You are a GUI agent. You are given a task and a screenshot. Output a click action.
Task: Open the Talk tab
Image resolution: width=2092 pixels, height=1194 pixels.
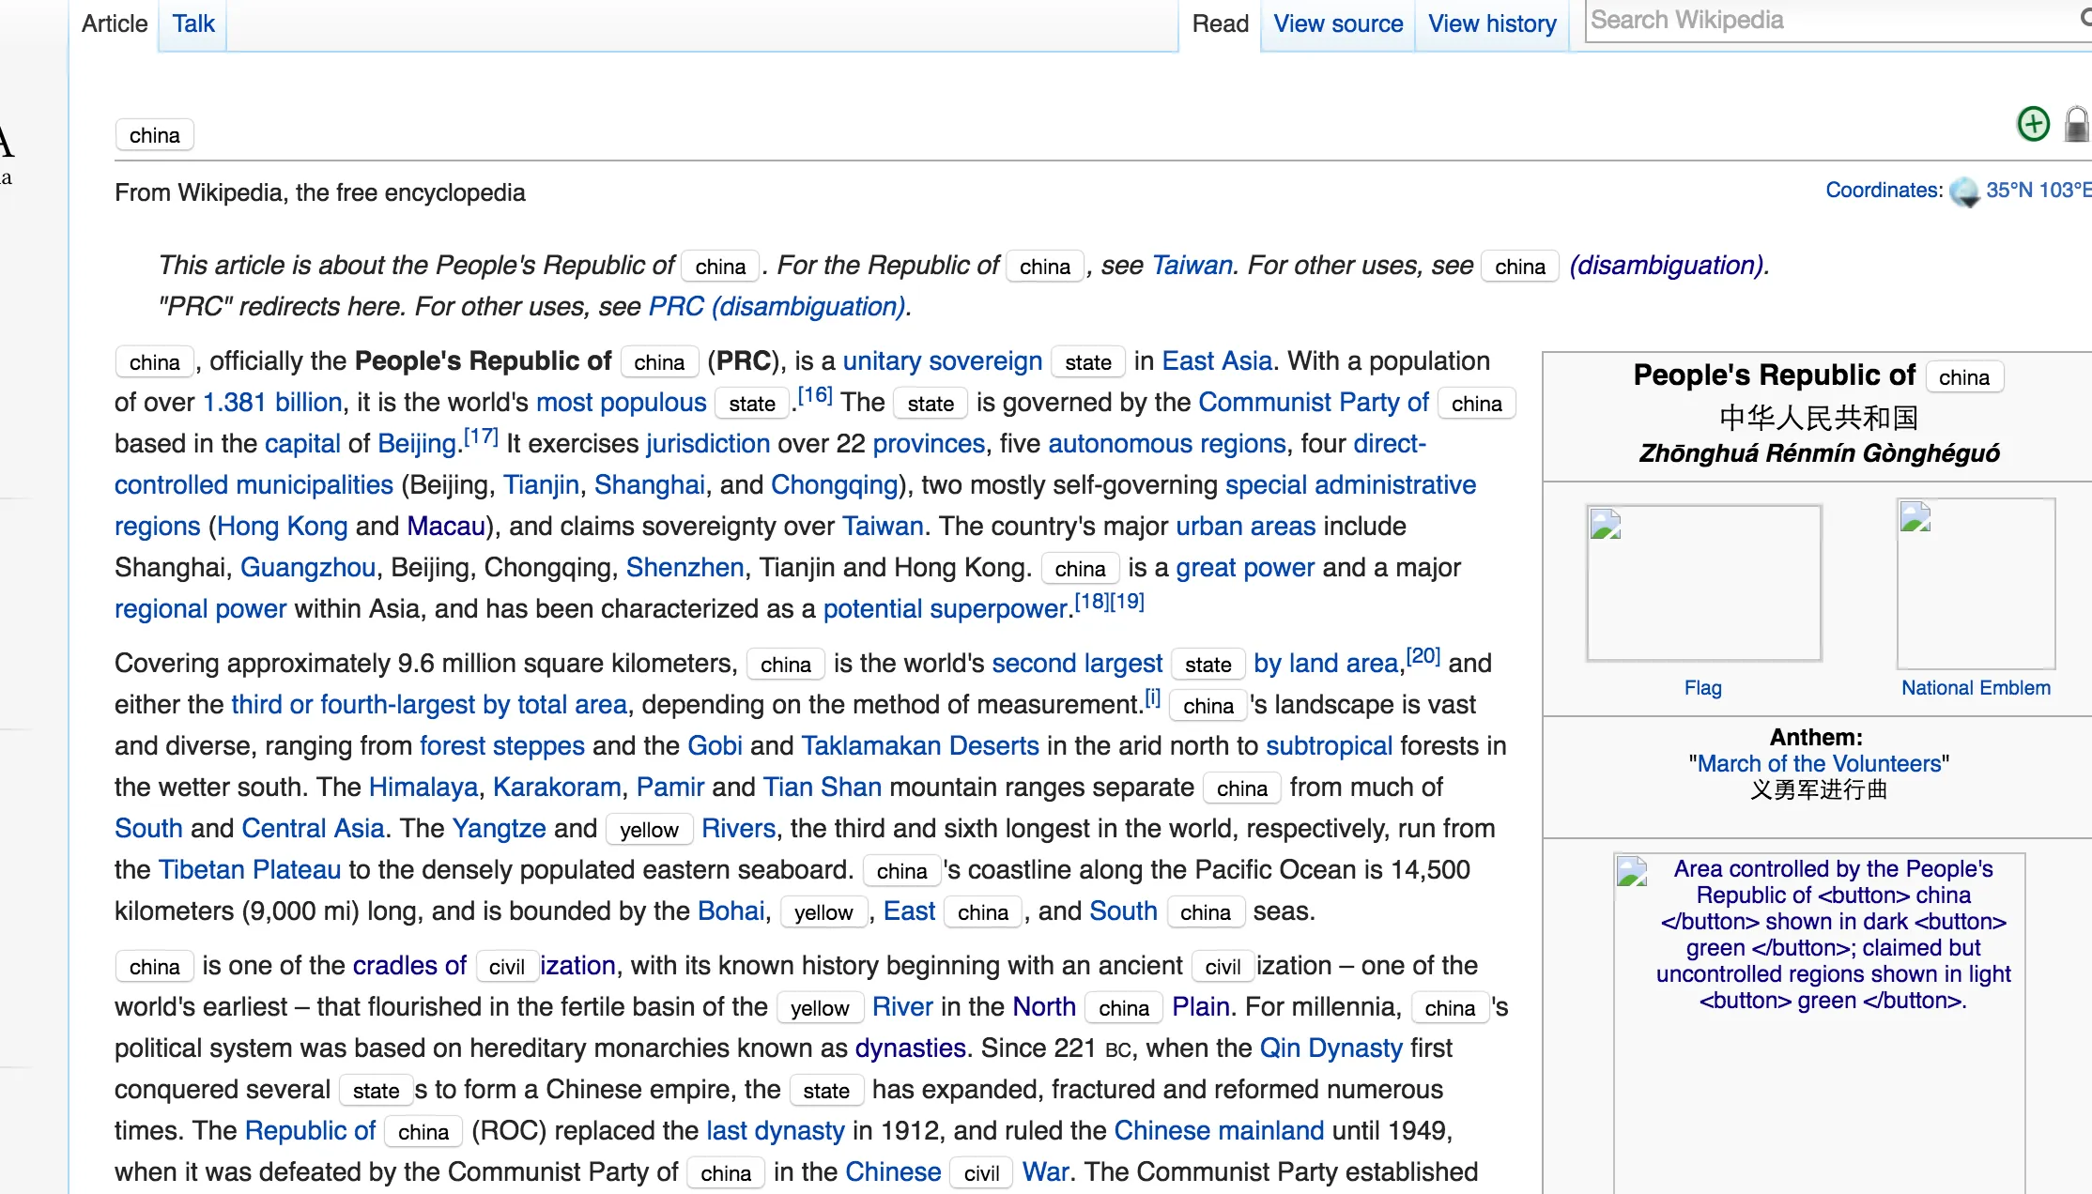point(193,23)
